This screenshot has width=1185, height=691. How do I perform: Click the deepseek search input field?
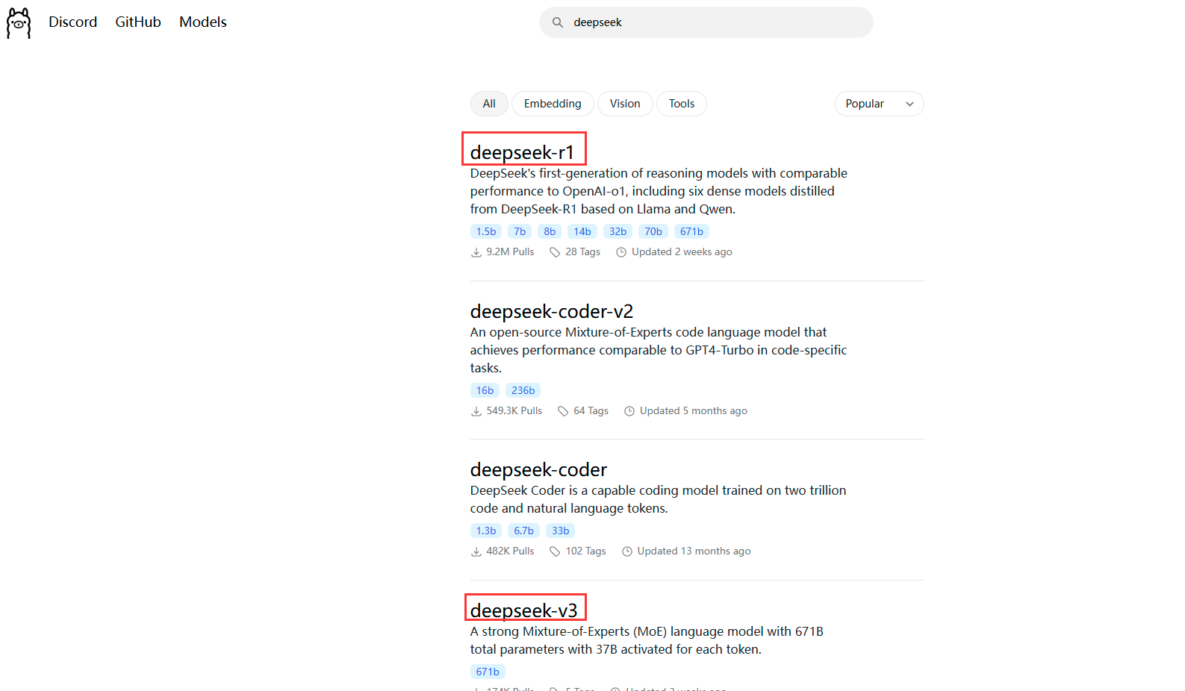[x=717, y=22]
